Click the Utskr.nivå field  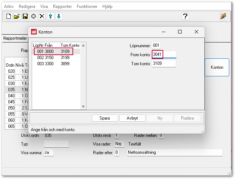(x=117, y=135)
